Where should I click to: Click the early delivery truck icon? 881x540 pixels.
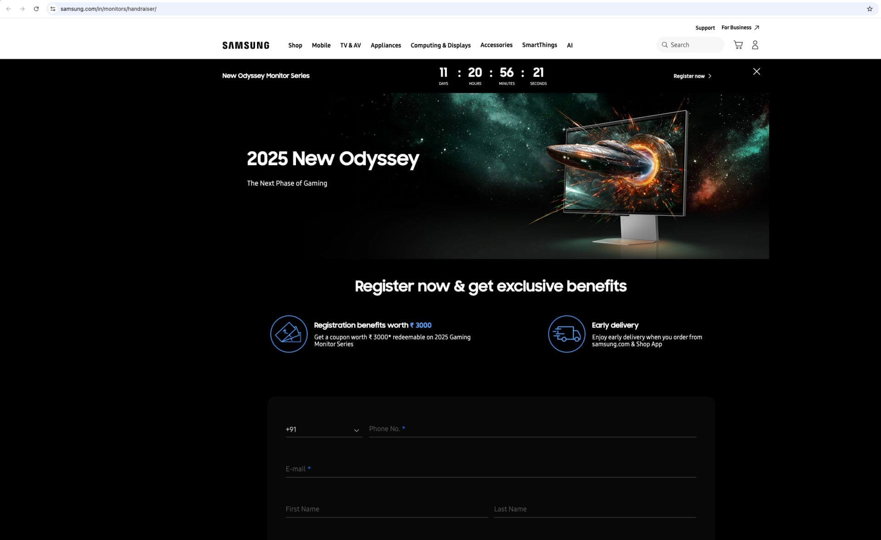(x=566, y=334)
